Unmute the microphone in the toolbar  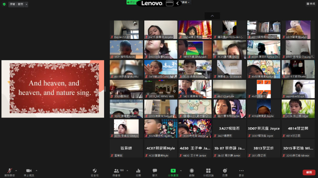click(9, 172)
